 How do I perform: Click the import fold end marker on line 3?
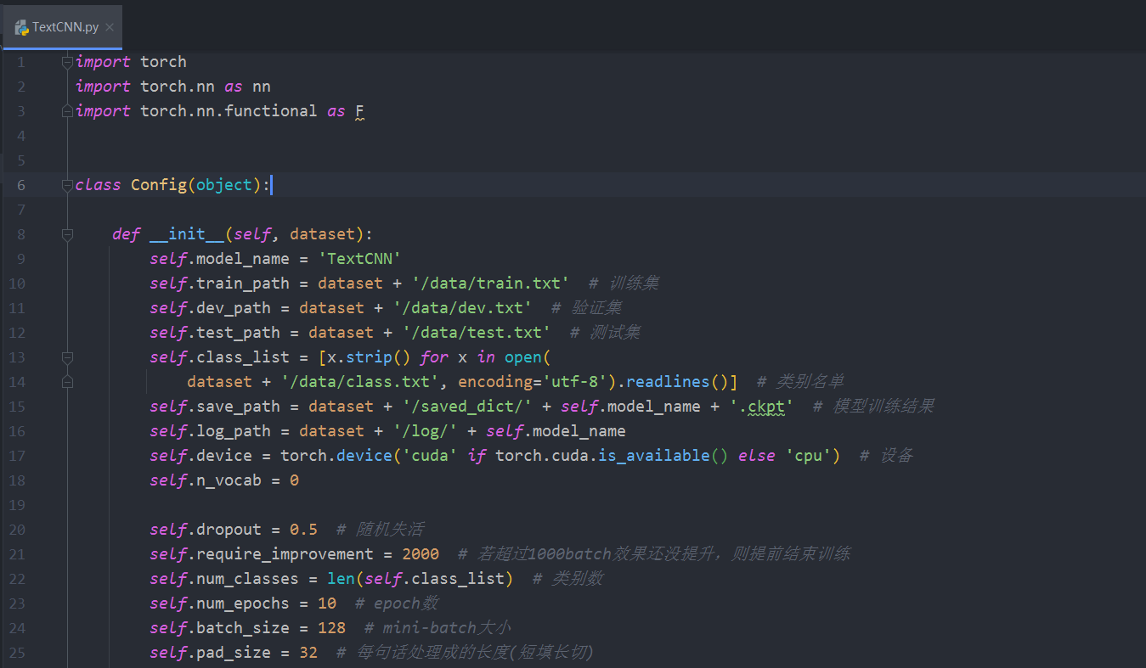pyautogui.click(x=67, y=111)
